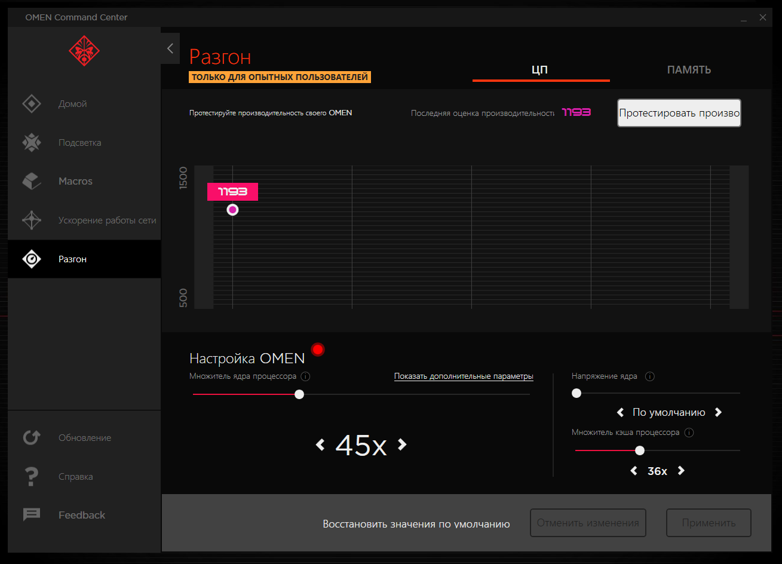Click the 1193 data point on the chart
This screenshot has height=564, width=782.
[x=232, y=210]
